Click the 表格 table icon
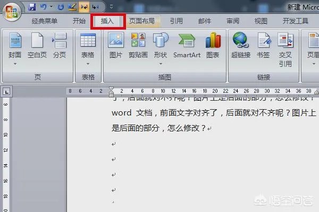The image size is (319, 212). coord(88,40)
